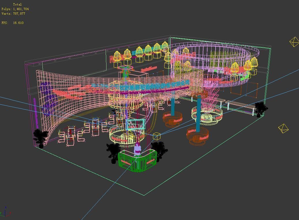The image size is (299, 220).
Task: Select the yellow light helper at right middle
Action: (283, 128)
